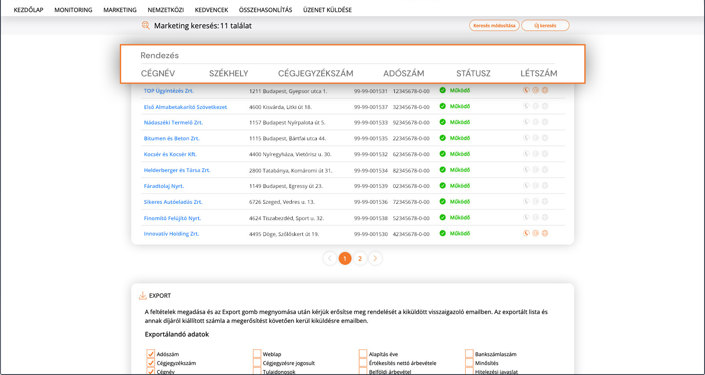Open the Első Almabetakarító Szövetkezet link
Image resolution: width=705 pixels, height=375 pixels.
pyautogui.click(x=186, y=107)
